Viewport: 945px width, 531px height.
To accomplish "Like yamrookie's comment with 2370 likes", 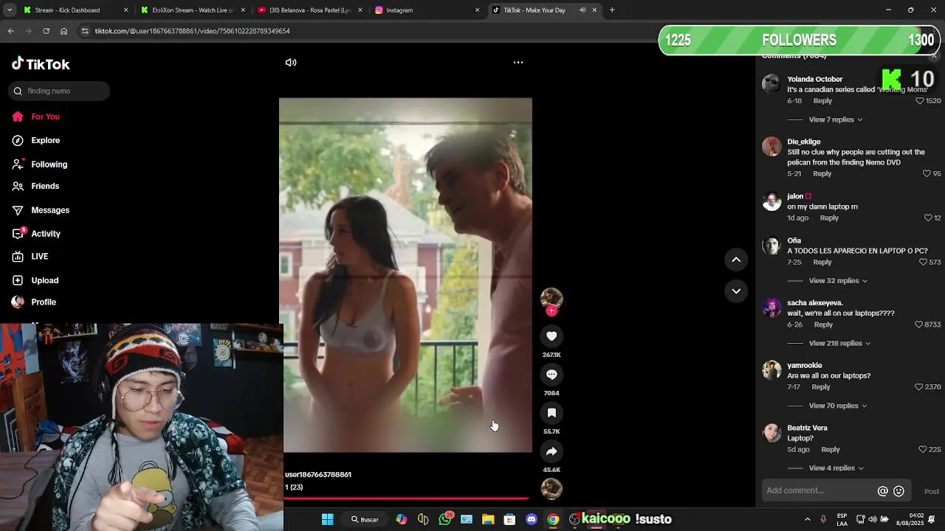I will click(x=919, y=387).
